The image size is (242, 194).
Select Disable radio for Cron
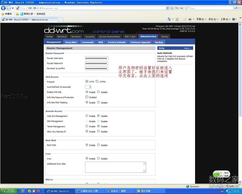click(99, 159)
